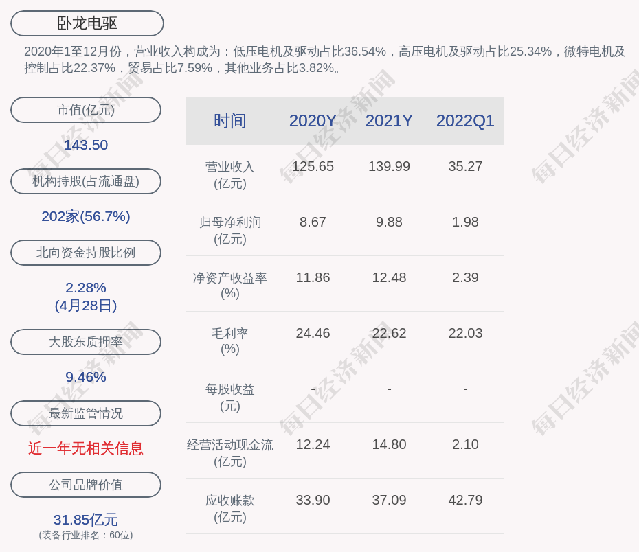Select the 北向资金持股比例 pill
639x552 pixels.
coord(86,253)
